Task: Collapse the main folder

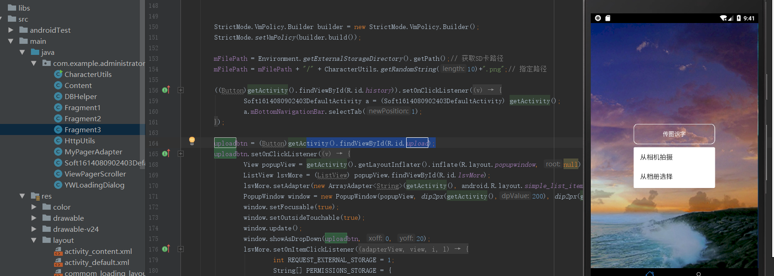Action: pos(11,41)
